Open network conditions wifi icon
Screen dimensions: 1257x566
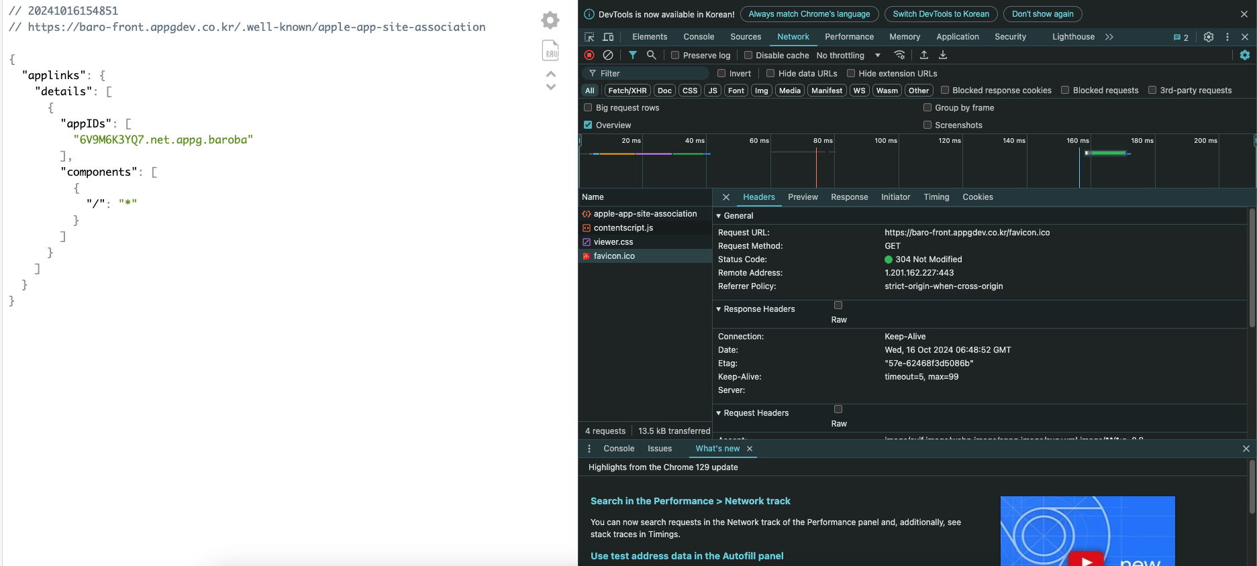pyautogui.click(x=900, y=55)
